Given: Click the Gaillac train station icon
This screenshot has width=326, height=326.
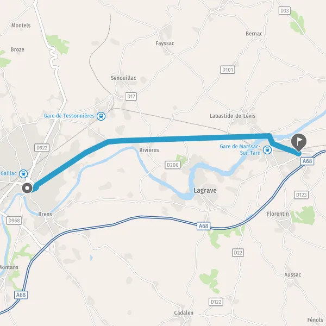Looking at the screenshot, I should pos(23,174).
